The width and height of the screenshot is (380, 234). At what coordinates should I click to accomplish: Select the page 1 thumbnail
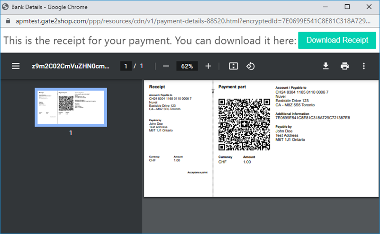click(x=71, y=107)
